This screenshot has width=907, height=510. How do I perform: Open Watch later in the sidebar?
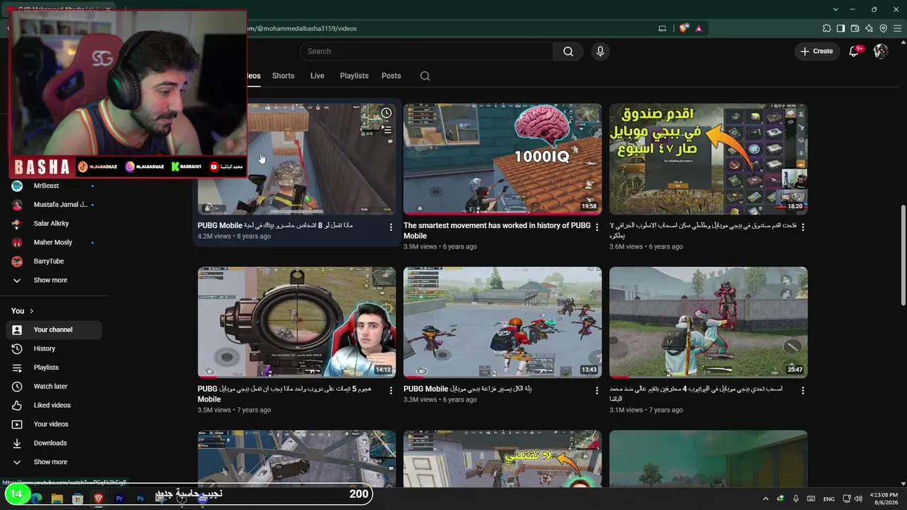pyautogui.click(x=54, y=386)
